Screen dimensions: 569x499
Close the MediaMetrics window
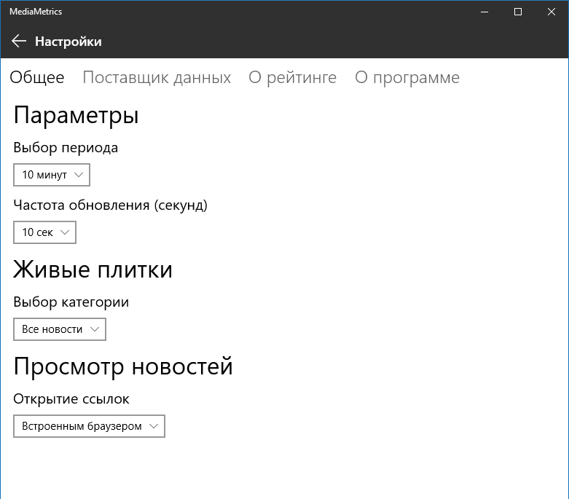[552, 12]
